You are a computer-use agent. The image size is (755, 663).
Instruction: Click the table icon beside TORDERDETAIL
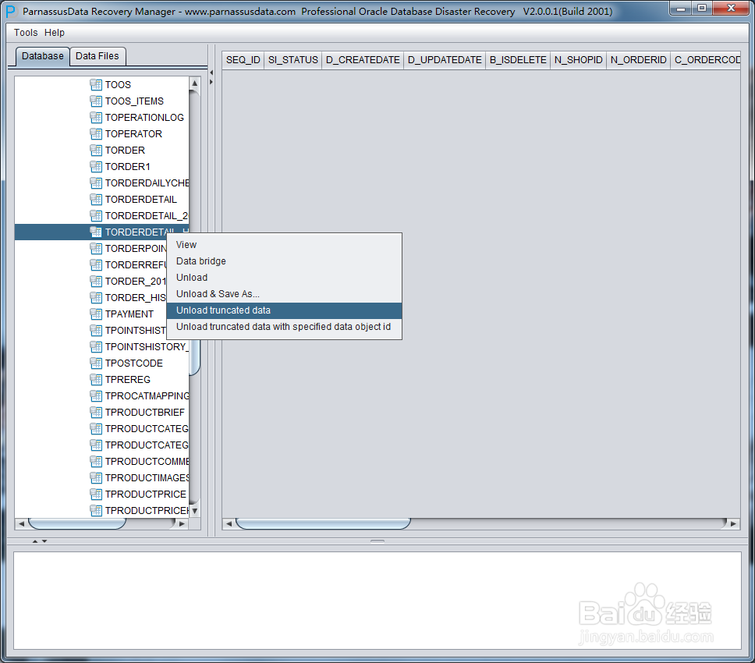tap(96, 200)
